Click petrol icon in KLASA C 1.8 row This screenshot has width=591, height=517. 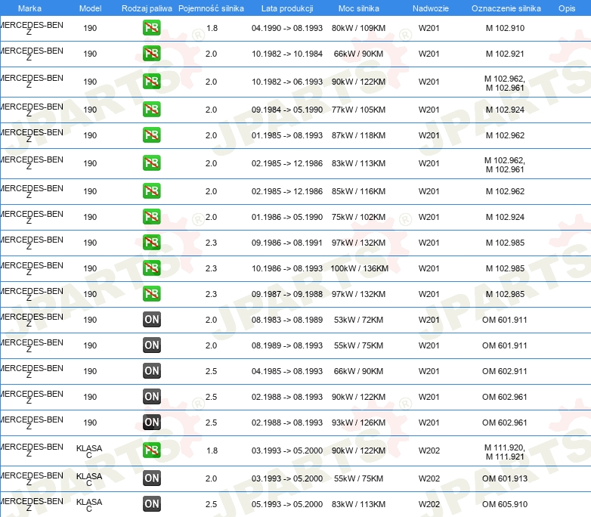tap(151, 450)
